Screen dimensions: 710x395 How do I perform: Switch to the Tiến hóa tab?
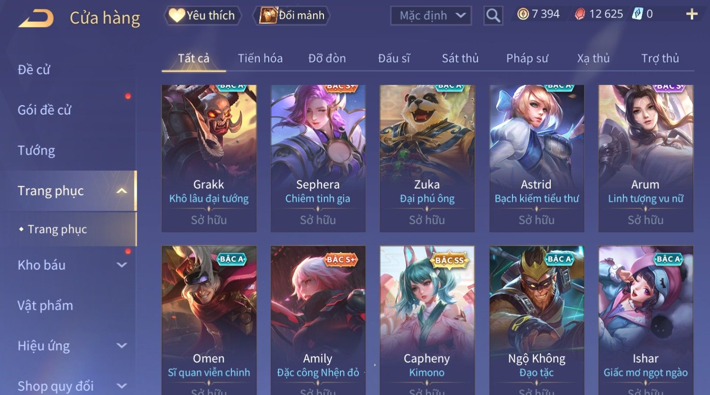tap(260, 58)
